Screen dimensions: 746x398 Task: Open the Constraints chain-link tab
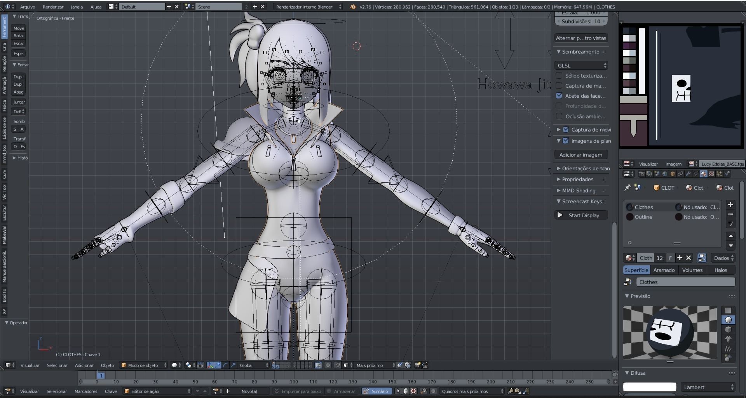(x=680, y=174)
